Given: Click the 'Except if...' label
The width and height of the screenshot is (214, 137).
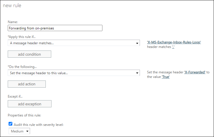Looking at the screenshot, I should click(15, 96).
